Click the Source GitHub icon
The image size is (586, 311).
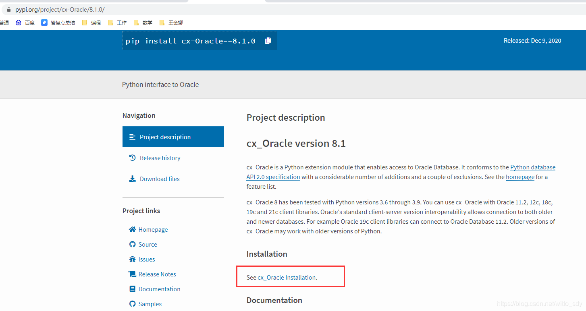click(132, 244)
